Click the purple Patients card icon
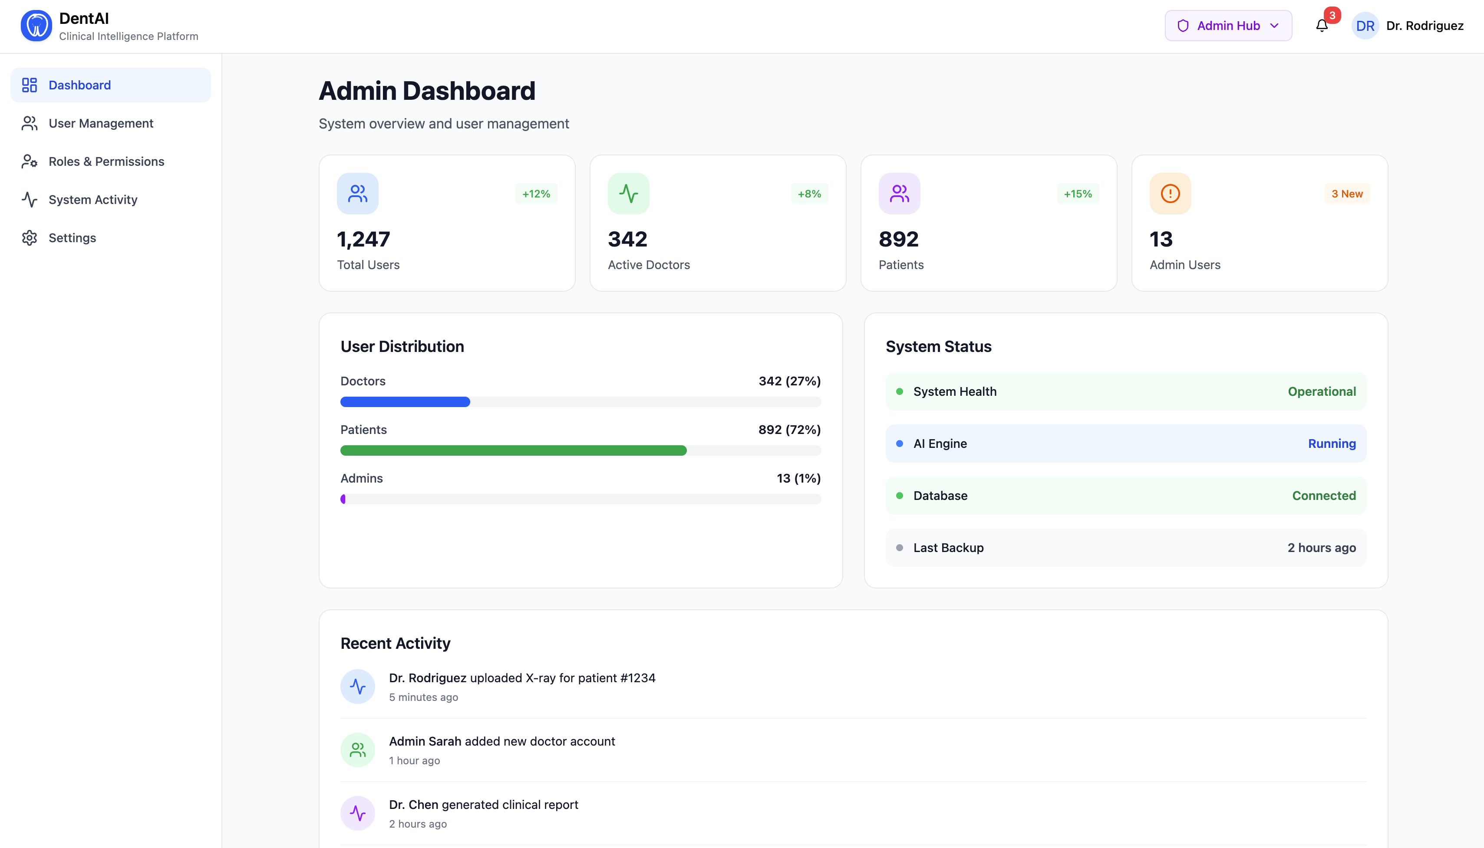 click(899, 194)
